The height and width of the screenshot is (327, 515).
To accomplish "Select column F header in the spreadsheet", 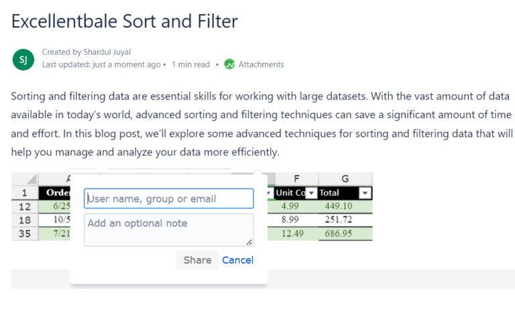I will coord(296,179).
